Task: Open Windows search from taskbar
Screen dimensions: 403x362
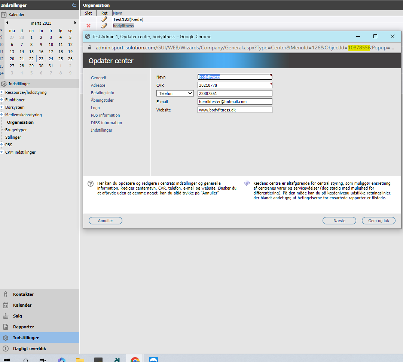Action: (x=26, y=360)
